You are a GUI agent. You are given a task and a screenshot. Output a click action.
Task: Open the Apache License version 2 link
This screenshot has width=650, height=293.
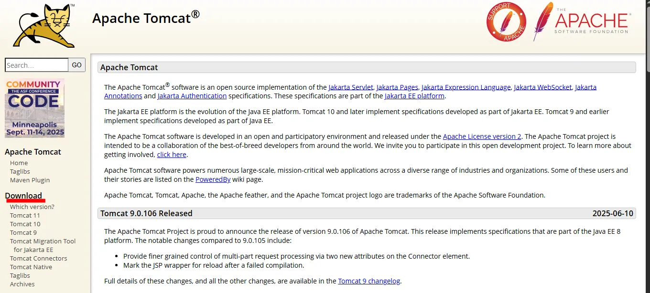click(x=482, y=137)
